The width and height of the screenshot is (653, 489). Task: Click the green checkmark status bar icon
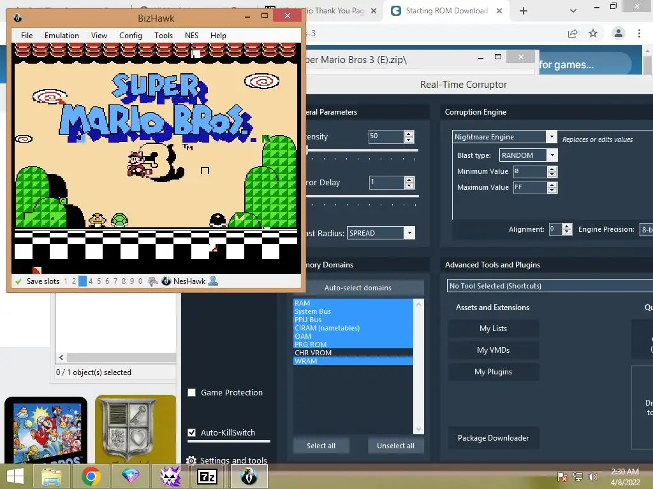click(x=18, y=281)
